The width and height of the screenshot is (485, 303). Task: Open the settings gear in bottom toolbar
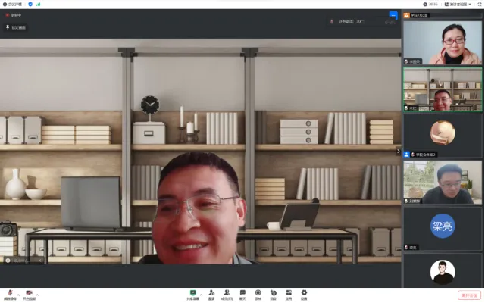(304, 293)
